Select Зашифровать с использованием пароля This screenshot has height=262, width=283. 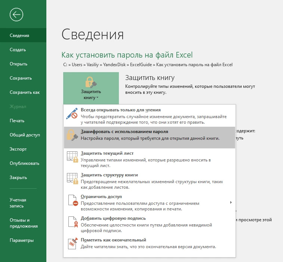point(150,138)
